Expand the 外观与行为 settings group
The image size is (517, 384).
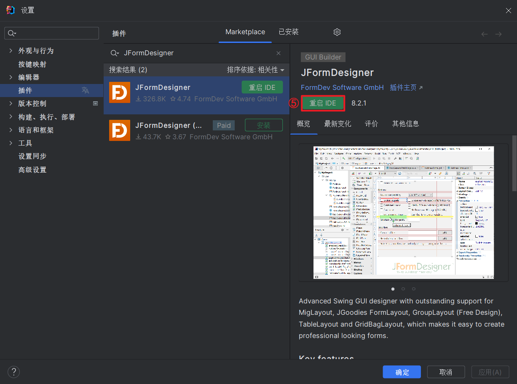(x=11, y=51)
